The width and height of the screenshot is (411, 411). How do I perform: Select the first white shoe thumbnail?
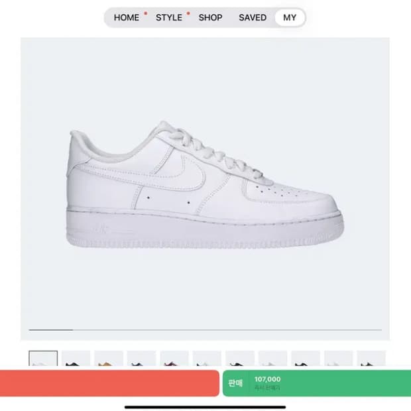point(43,359)
